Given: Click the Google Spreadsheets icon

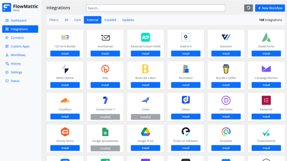Looking at the screenshot, I should tap(105, 132).
